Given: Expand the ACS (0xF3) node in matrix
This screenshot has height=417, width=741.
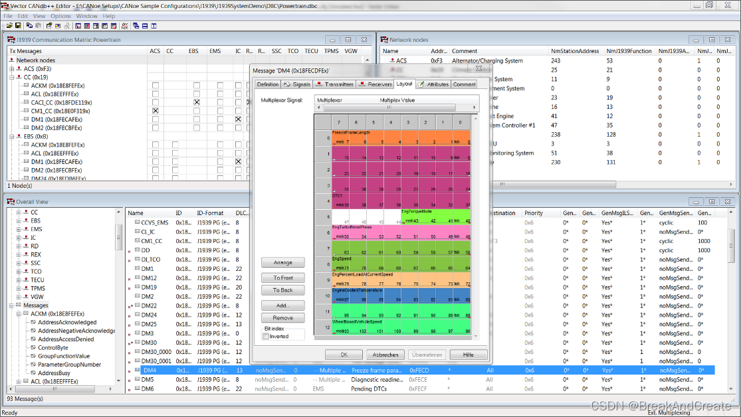Looking at the screenshot, I should [12, 68].
